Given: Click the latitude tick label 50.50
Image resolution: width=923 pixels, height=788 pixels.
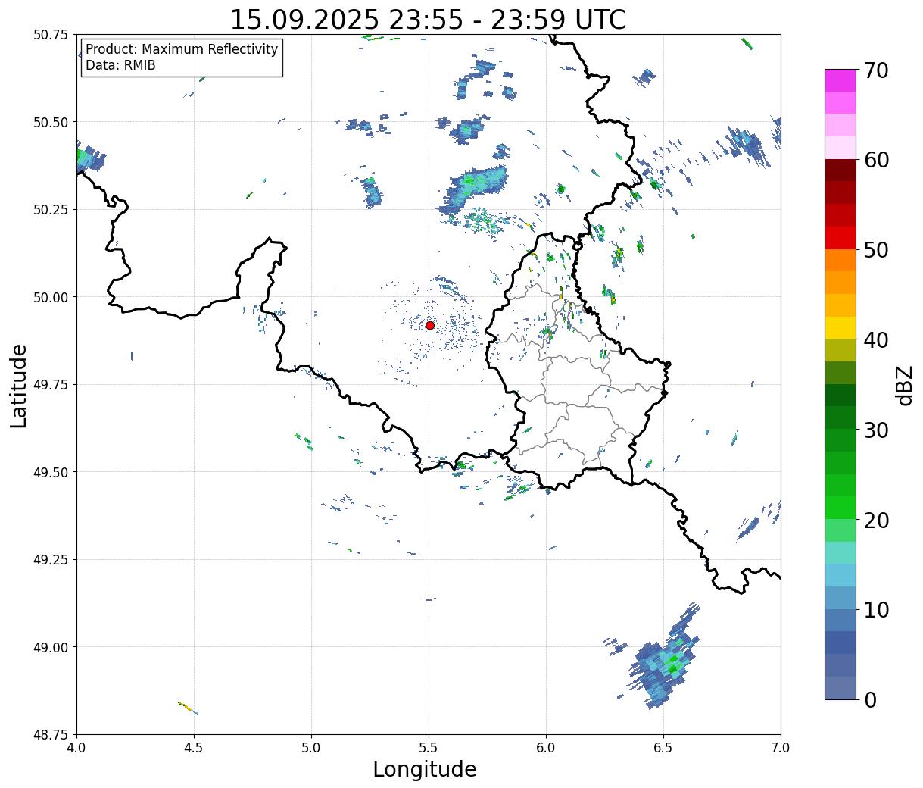Looking at the screenshot, I should [51, 122].
